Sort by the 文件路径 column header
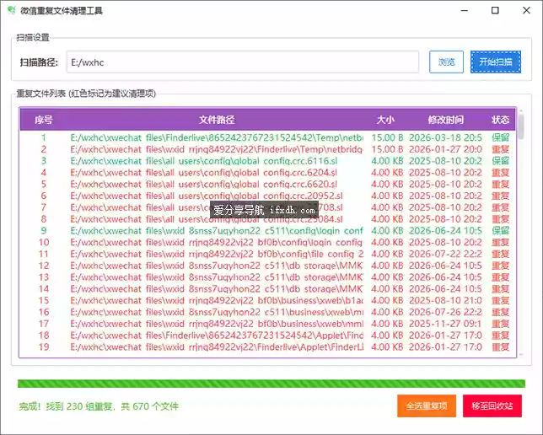 tap(217, 120)
